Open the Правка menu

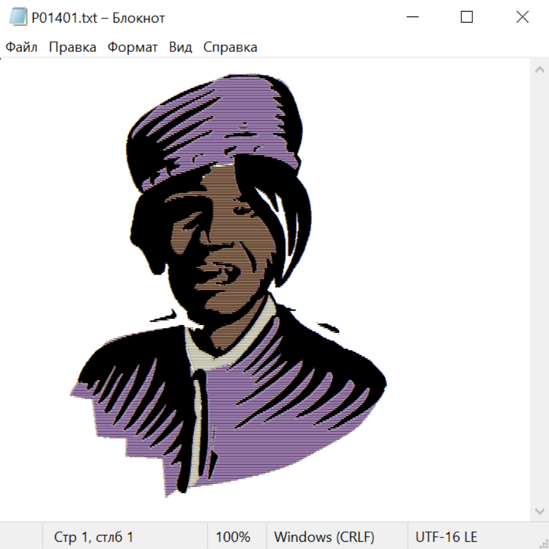click(73, 48)
